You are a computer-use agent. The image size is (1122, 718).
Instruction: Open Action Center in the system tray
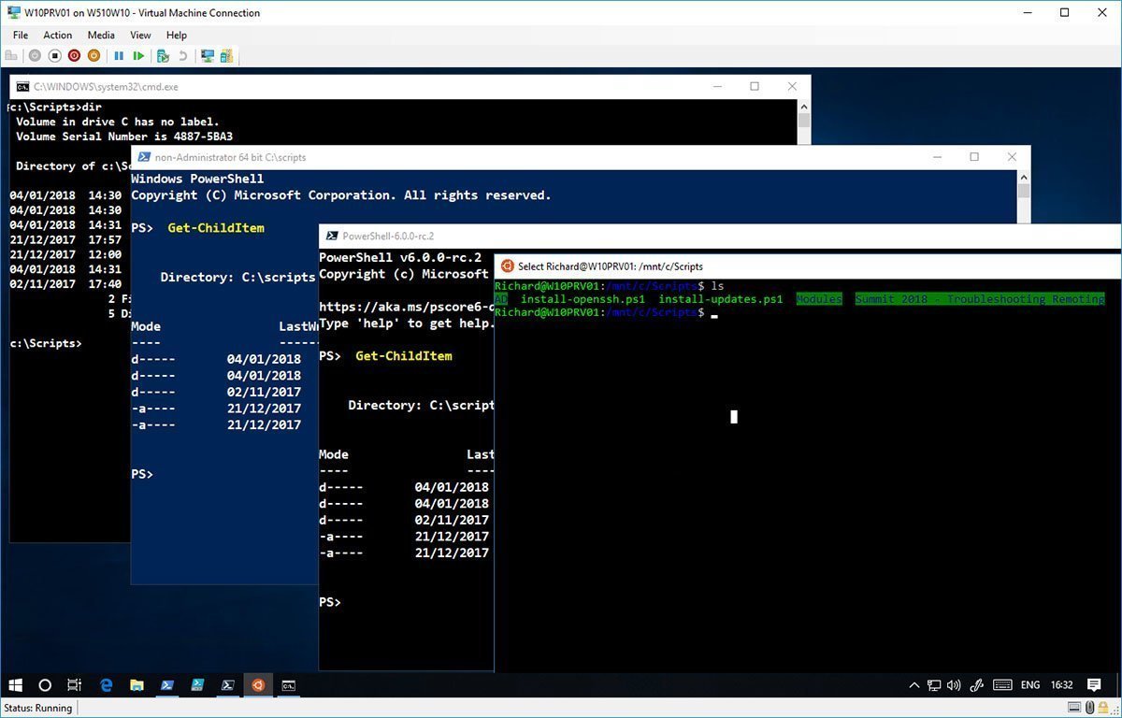coord(1093,684)
